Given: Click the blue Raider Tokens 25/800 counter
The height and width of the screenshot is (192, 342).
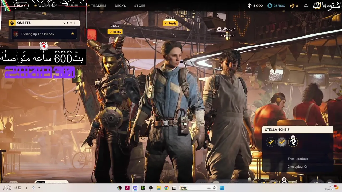Looking at the screenshot, I should 277,6.
